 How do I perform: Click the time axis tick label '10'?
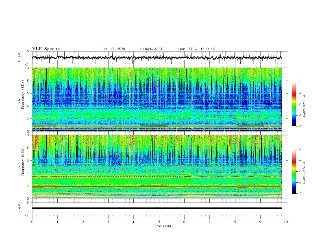[286, 222]
